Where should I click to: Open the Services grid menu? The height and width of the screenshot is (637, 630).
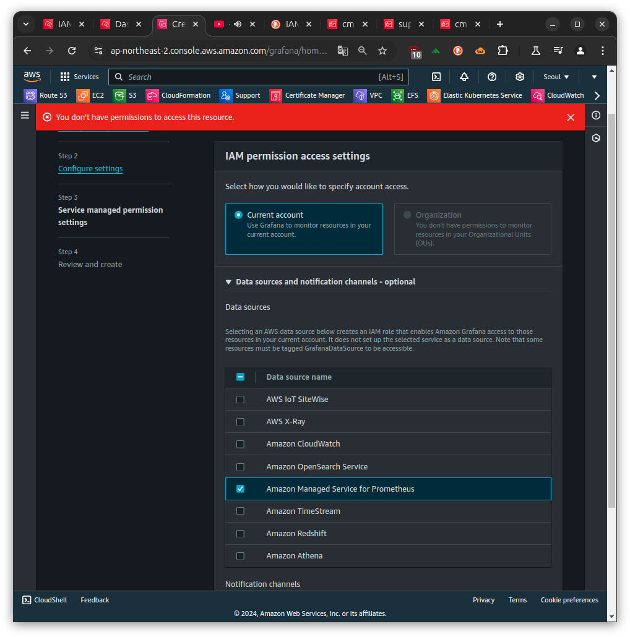[79, 77]
